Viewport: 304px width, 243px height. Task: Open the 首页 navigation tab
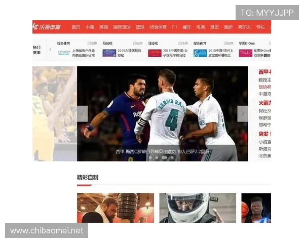pyautogui.click(x=76, y=27)
